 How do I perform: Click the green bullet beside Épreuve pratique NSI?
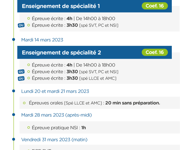(28, 128)
